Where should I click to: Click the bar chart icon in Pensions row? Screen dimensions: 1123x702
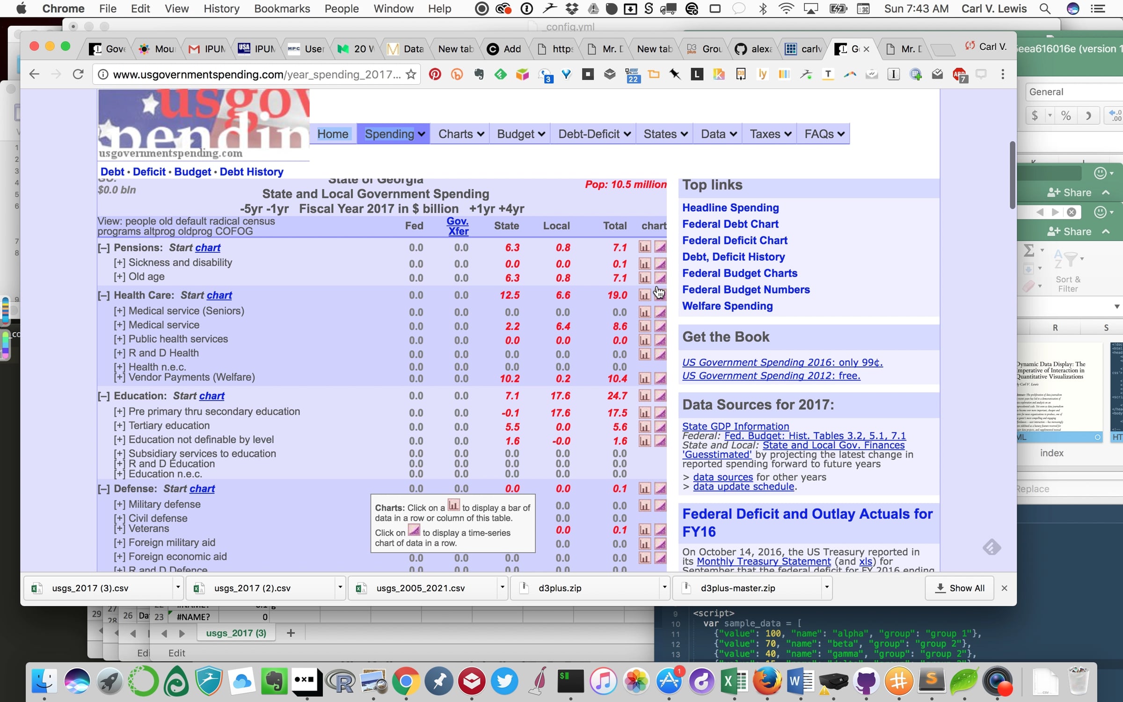(644, 247)
